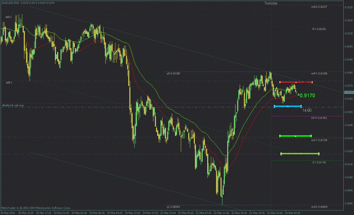Select the bright green marker near mS1

296,136
